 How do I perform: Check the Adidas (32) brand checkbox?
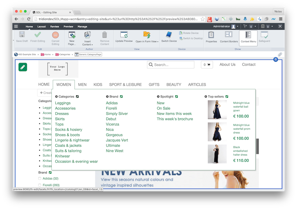point(40,179)
